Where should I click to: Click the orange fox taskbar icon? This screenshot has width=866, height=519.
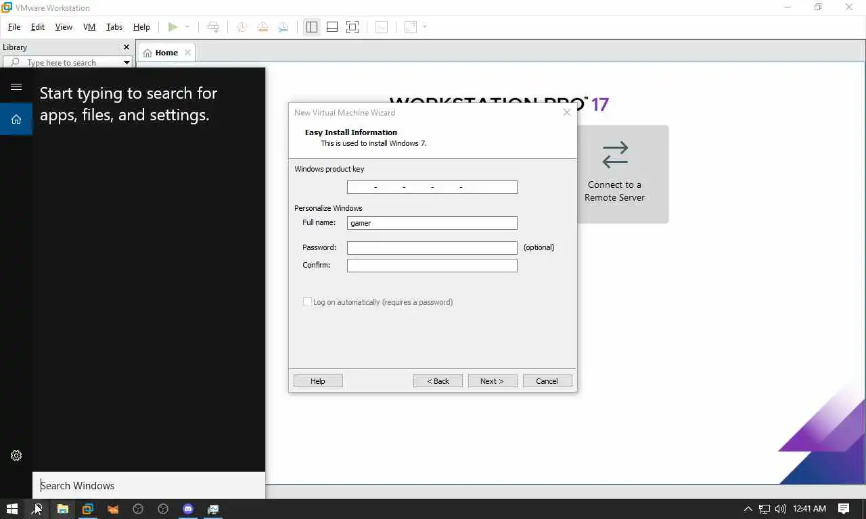point(113,509)
